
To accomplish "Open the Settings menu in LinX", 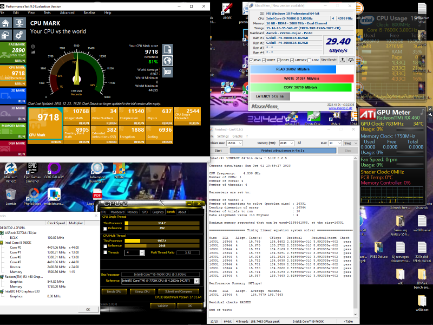I will [223, 136].
